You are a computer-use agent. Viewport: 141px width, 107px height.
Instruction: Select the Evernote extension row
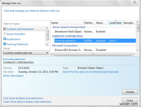(95, 41)
